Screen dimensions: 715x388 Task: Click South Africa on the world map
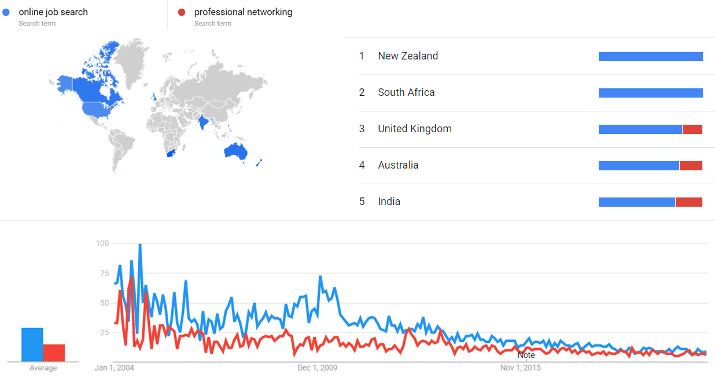coord(169,152)
